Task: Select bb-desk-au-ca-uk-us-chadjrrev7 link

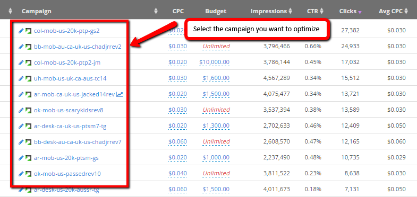Action: [78, 142]
